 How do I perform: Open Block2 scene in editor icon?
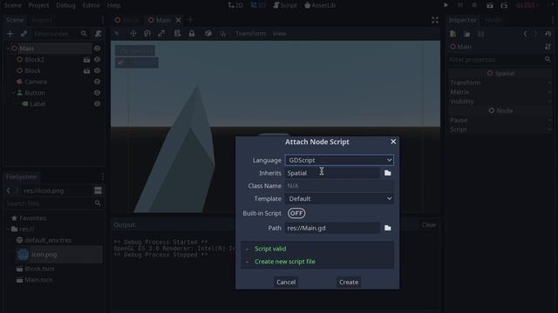click(86, 60)
